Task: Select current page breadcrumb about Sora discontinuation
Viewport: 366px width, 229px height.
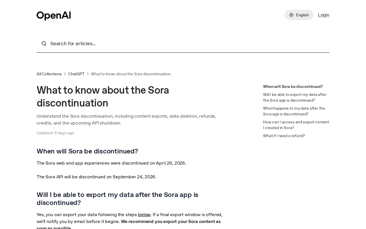Action: pyautogui.click(x=131, y=74)
